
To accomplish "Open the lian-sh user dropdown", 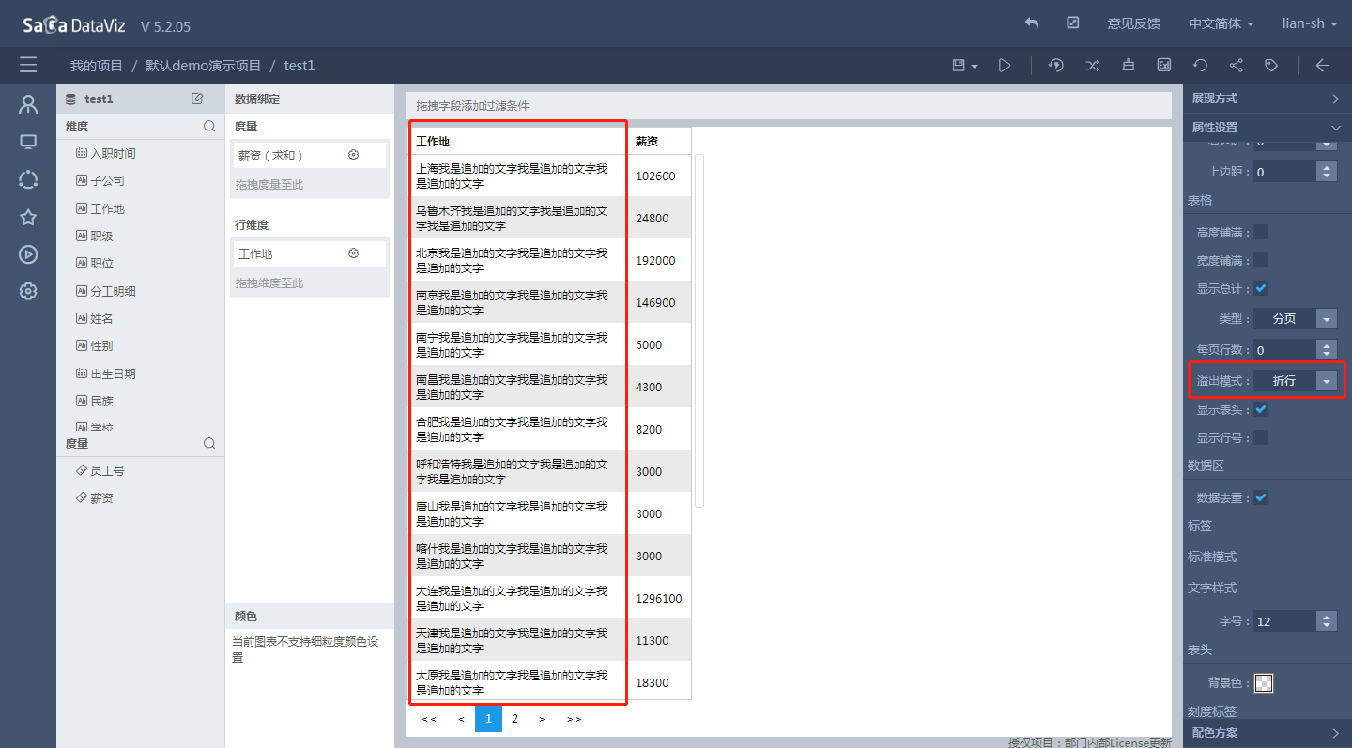I will coord(1310,23).
